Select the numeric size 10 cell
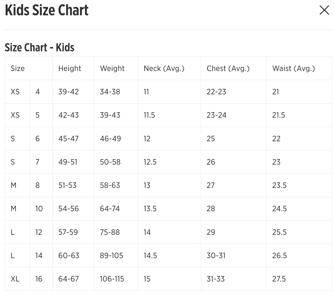 click(39, 209)
